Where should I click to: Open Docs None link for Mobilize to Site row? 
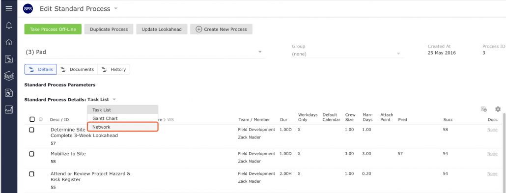pyautogui.click(x=492, y=154)
